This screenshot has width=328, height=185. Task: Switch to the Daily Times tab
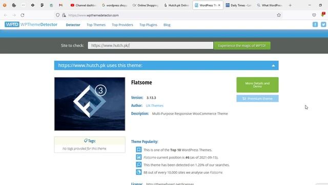click(239, 5)
